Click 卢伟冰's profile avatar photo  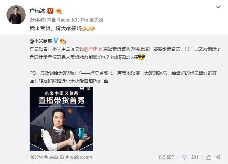[16, 15]
